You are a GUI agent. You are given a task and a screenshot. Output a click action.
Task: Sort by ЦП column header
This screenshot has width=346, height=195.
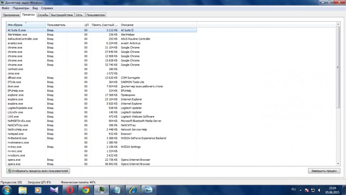pos(79,25)
